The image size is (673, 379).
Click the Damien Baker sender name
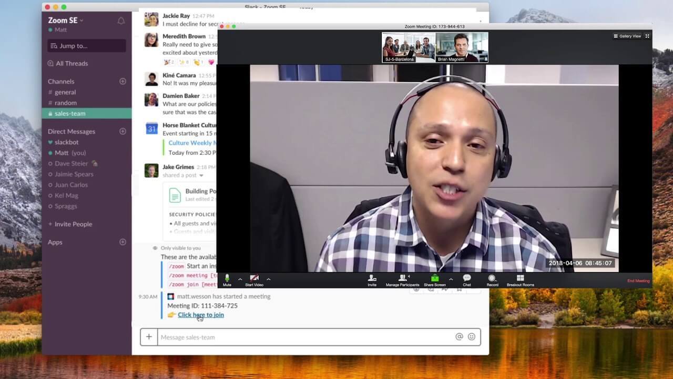coord(181,96)
